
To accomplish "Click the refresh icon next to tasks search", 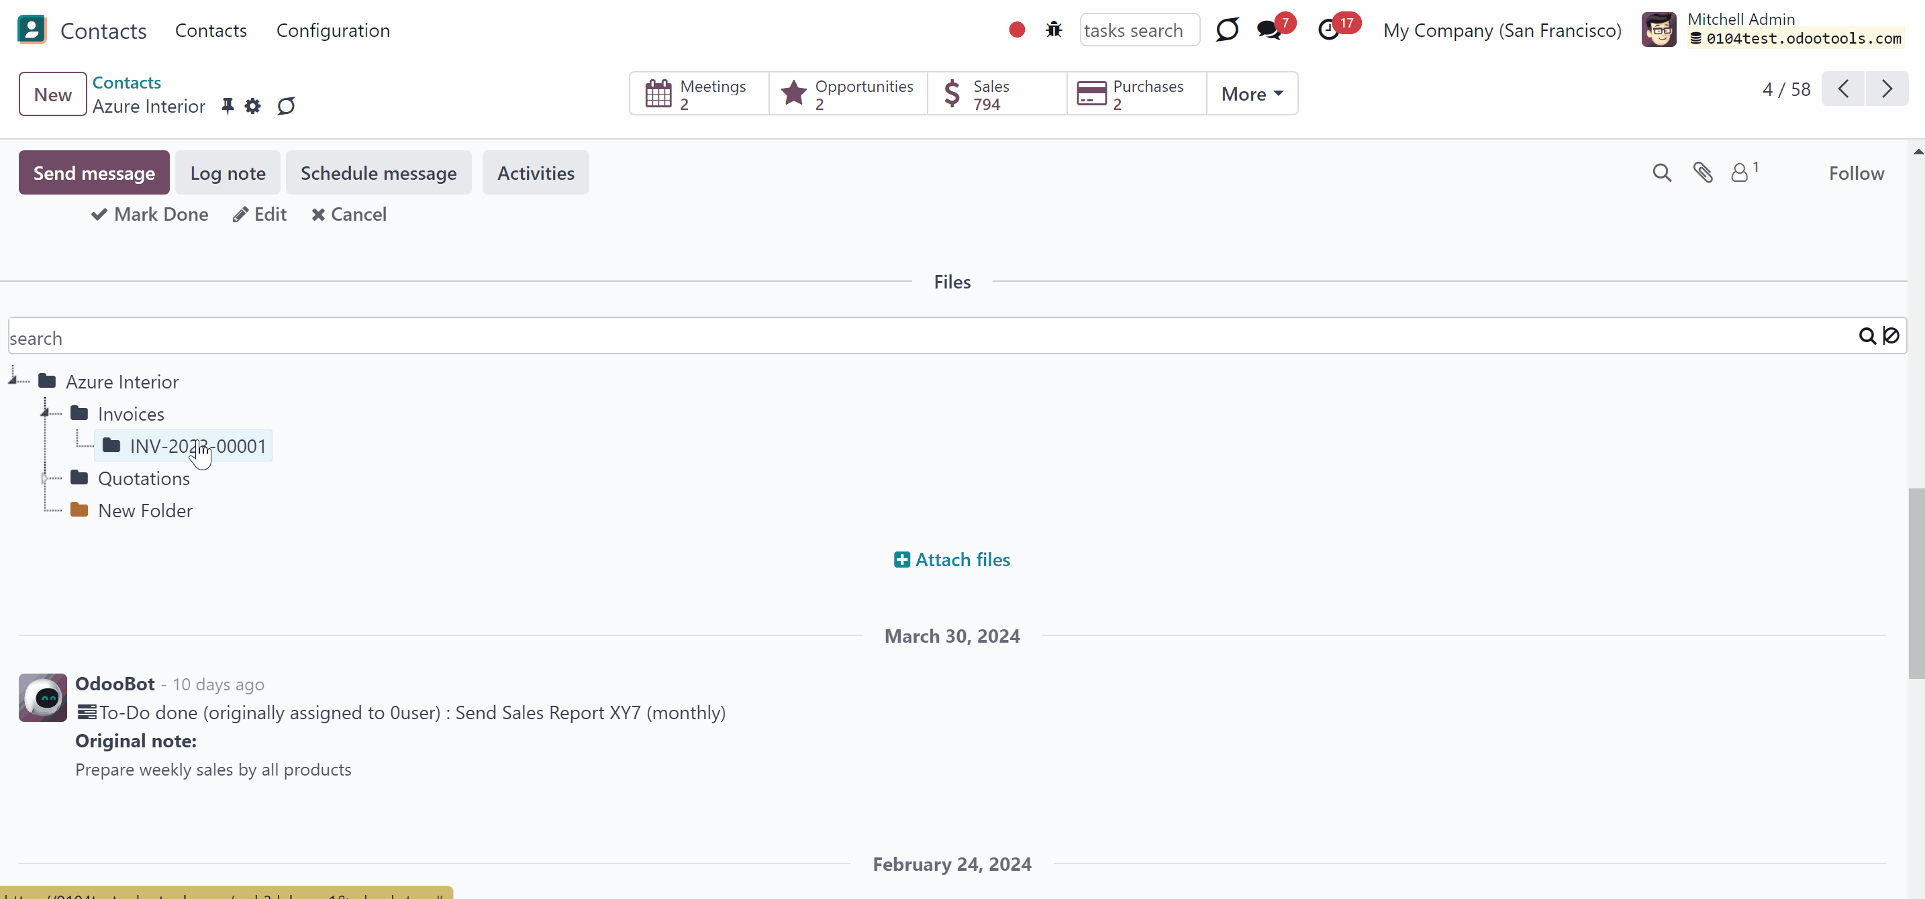I will pyautogui.click(x=1227, y=30).
